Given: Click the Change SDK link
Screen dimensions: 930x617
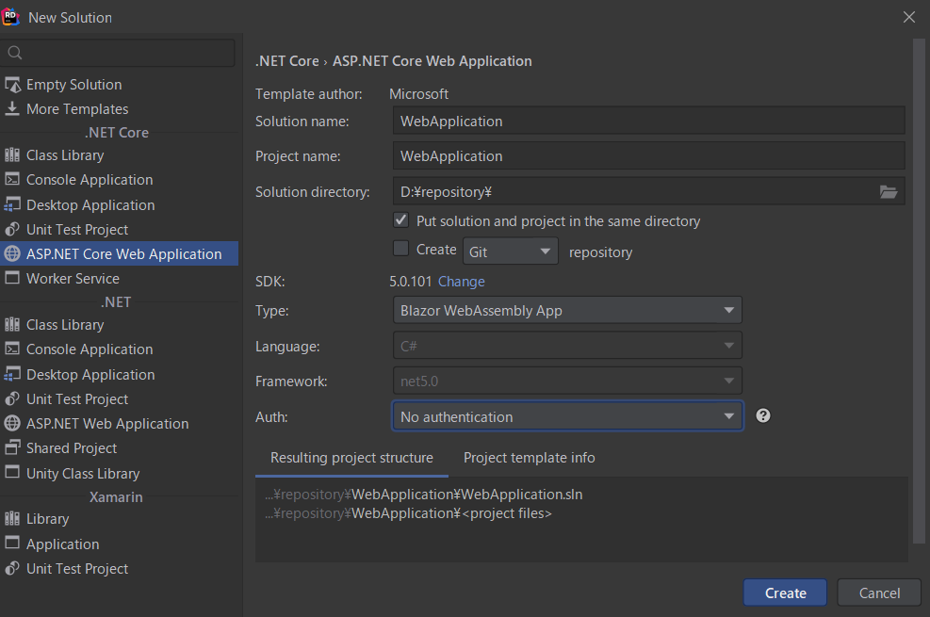Looking at the screenshot, I should (462, 282).
